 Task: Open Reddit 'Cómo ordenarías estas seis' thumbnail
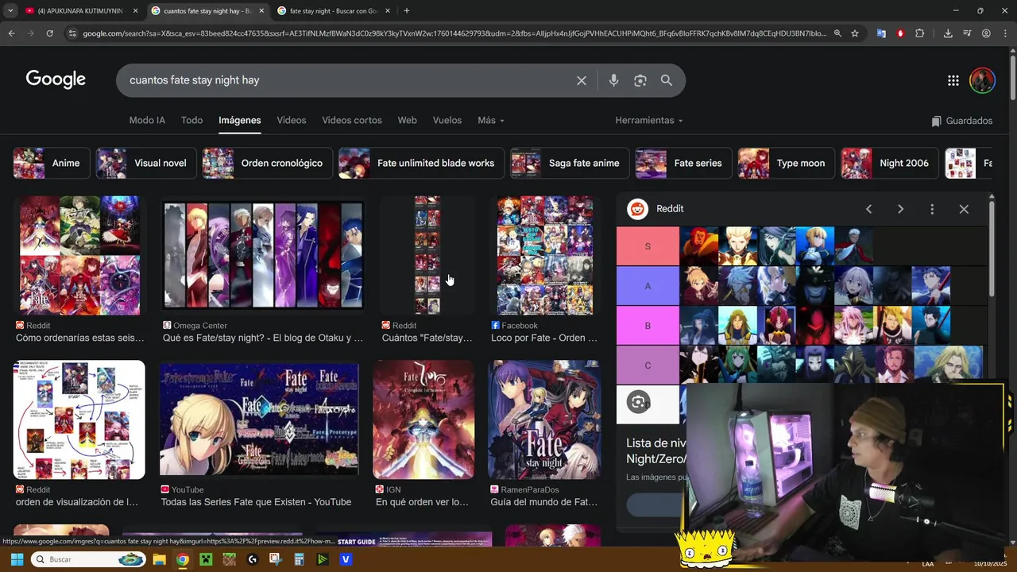(x=79, y=256)
